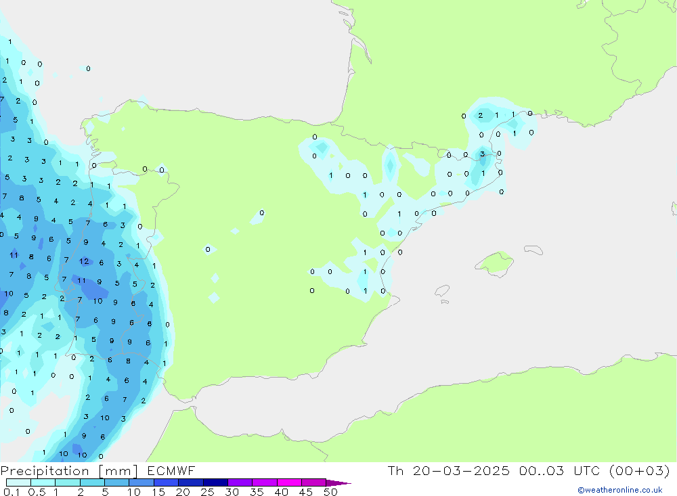This screenshot has height=496, width=677.
Task: Click the Mallorca island on the map
Action: tap(495, 263)
